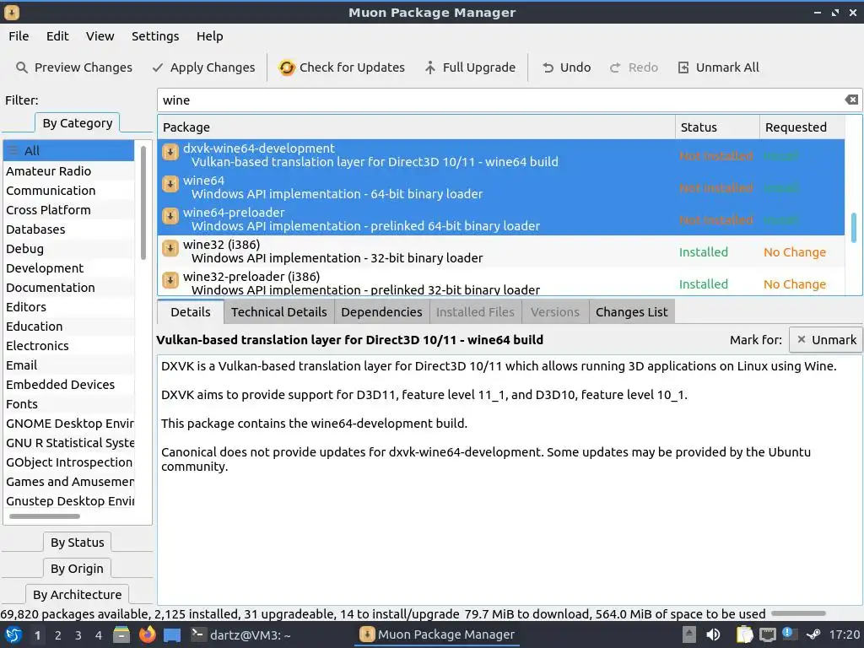Click the wine32 (i386) package icon
Image resolution: width=864 pixels, height=648 pixels.
pyautogui.click(x=170, y=249)
